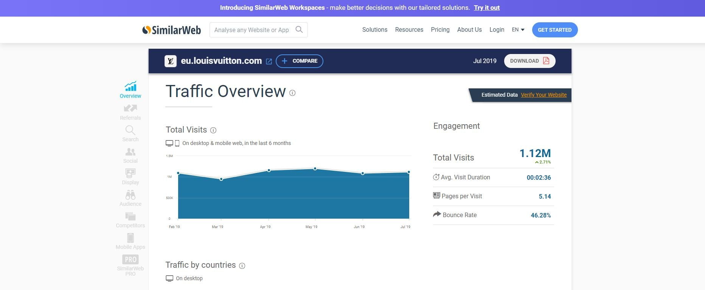Viewport: 705px width, 290px height.
Task: Click Bounce Rate arrow icon
Action: (x=437, y=214)
